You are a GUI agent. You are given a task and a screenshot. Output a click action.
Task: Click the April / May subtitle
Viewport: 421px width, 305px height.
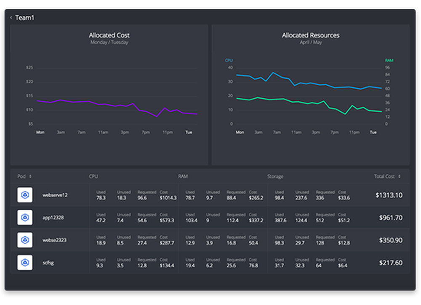pos(311,42)
